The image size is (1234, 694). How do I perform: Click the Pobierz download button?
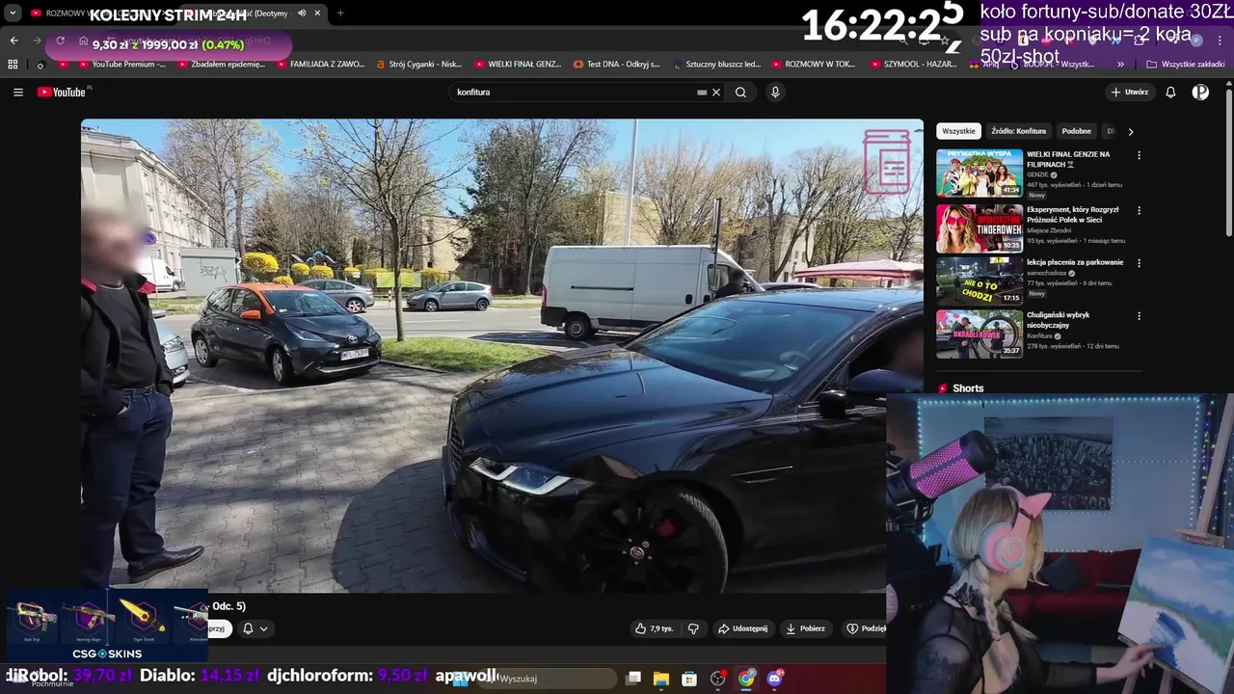pyautogui.click(x=805, y=628)
